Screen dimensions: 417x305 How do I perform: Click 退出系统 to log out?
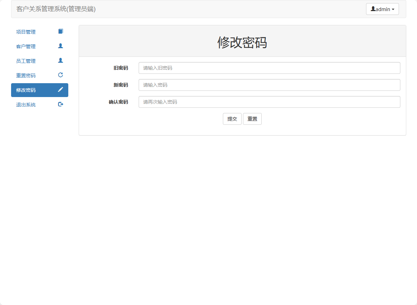pos(25,104)
